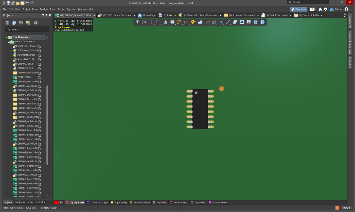Click the save icon in the title bar
355x212 pixels.
click(8, 3)
